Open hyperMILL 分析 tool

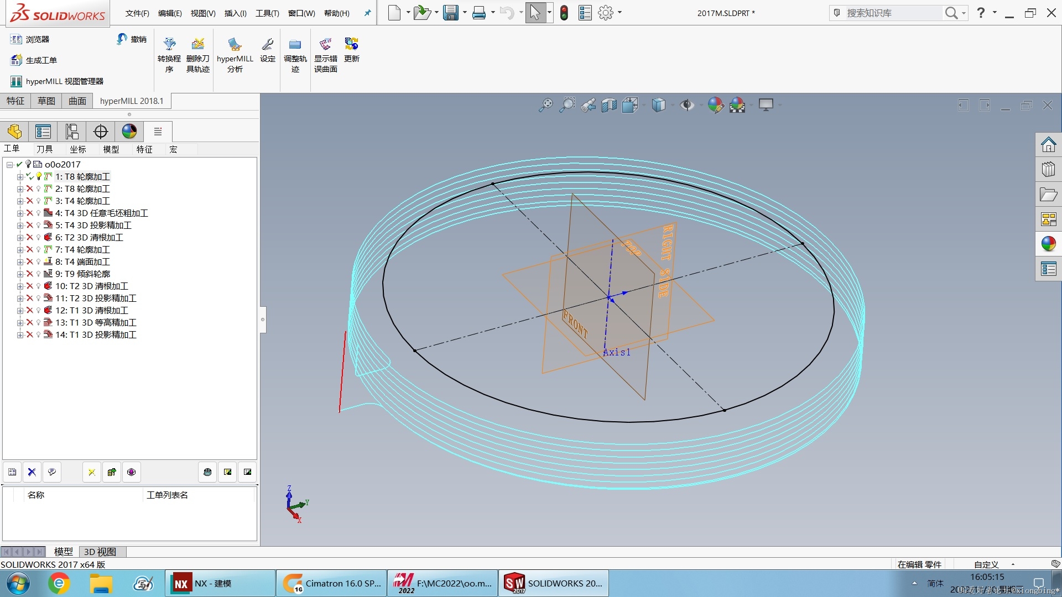pos(235,55)
